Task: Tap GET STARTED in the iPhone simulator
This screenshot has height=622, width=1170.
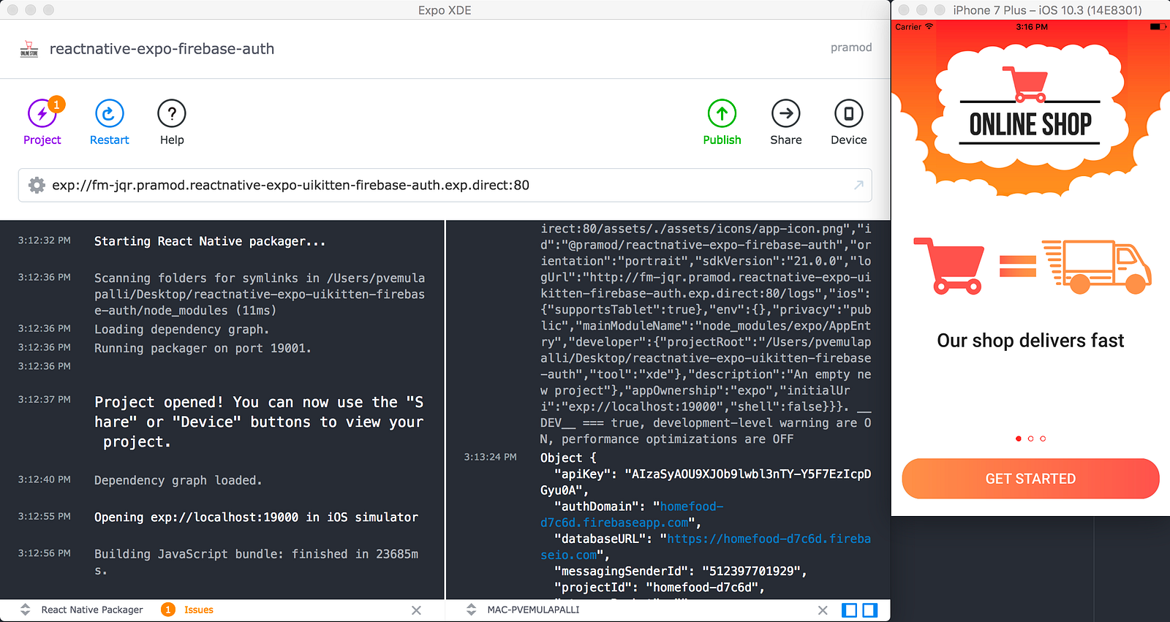Action: tap(1030, 479)
